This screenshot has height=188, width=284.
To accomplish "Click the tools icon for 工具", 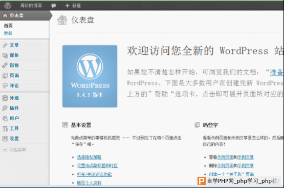I will (5, 128).
